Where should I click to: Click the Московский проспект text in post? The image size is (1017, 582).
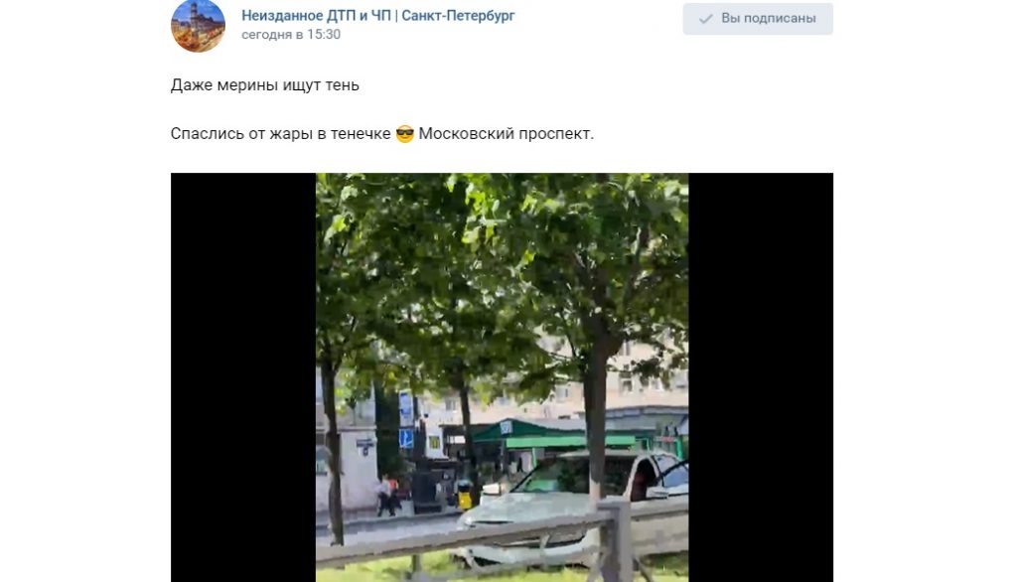[506, 134]
